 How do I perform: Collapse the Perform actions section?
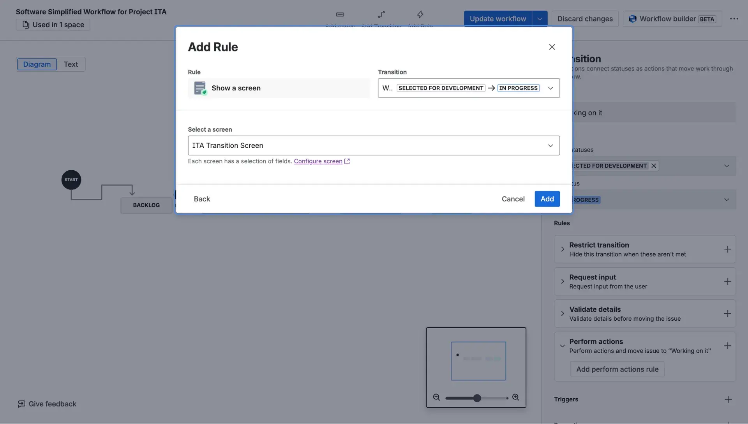pos(562,346)
